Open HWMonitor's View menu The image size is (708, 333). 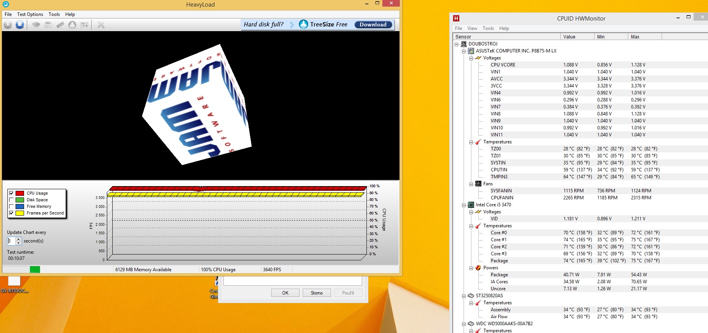[472, 28]
